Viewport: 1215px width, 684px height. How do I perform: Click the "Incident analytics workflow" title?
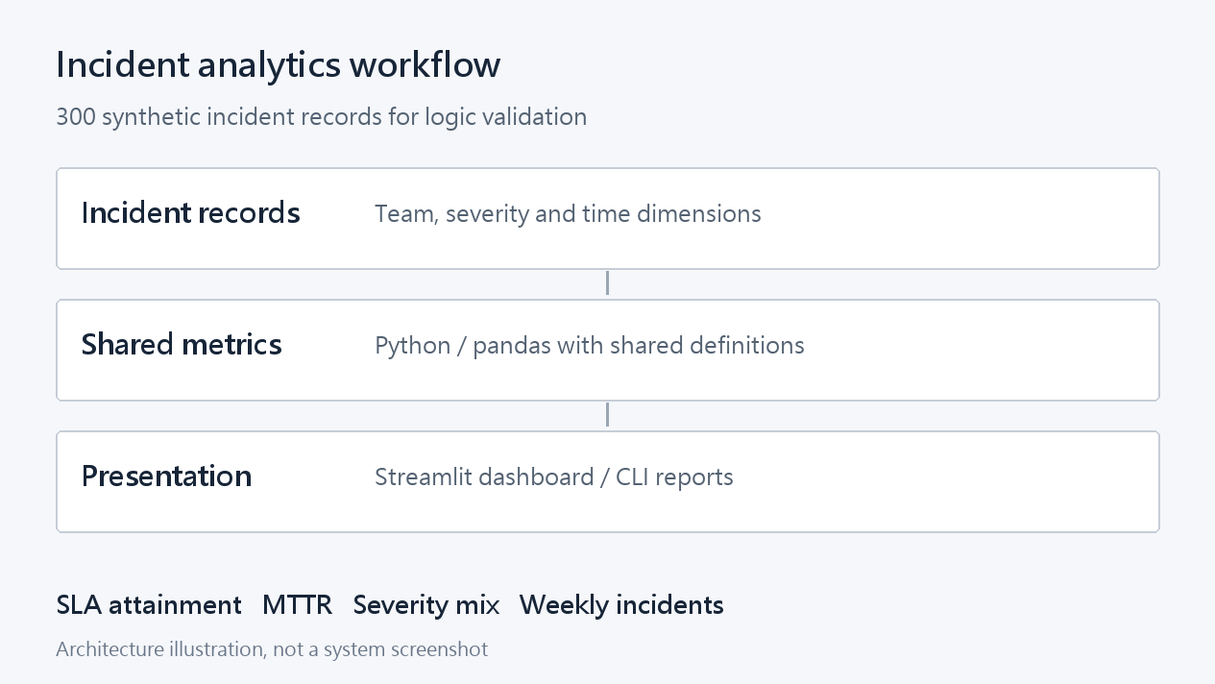coord(279,65)
